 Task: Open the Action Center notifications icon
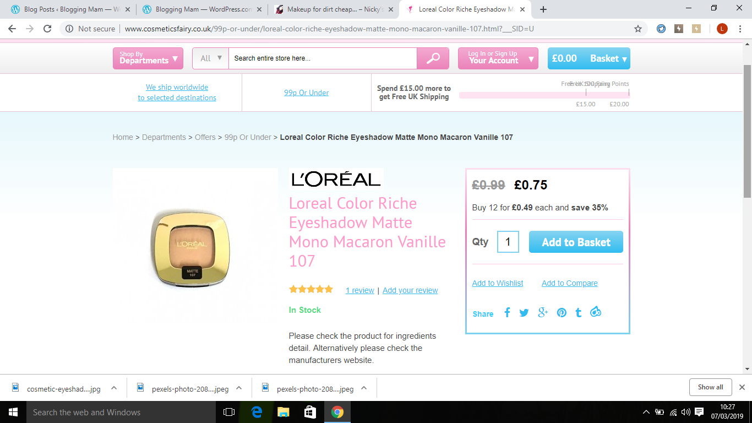pyautogui.click(x=699, y=412)
